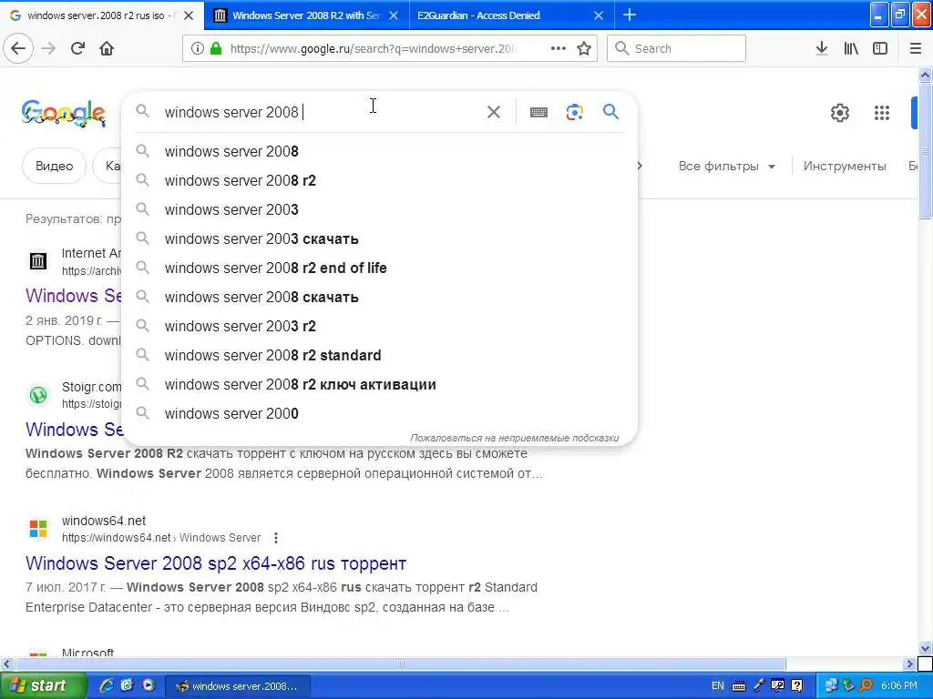Switch to E2Guardian - Access Denied tab
This screenshot has height=699, width=933.
click(x=477, y=15)
